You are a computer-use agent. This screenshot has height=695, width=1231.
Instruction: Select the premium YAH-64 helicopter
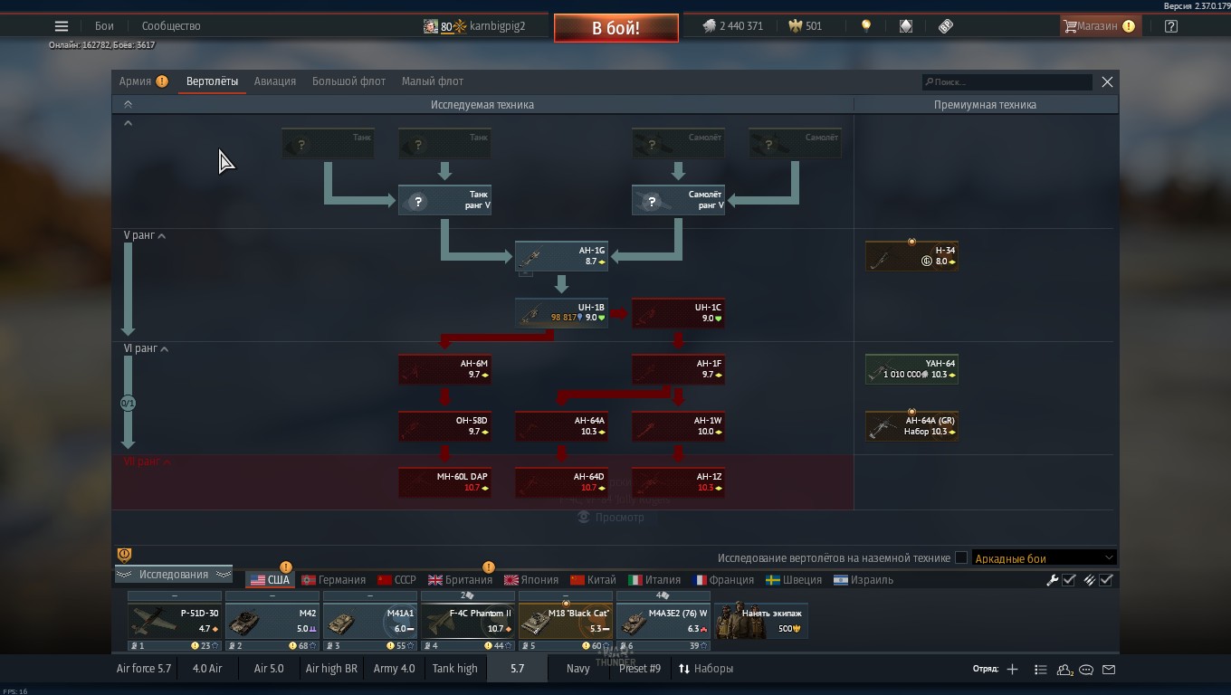tap(912, 369)
